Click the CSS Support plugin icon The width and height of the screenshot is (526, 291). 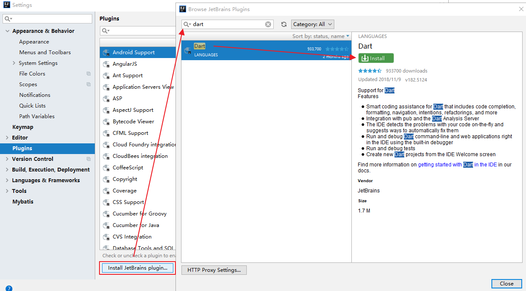(106, 202)
